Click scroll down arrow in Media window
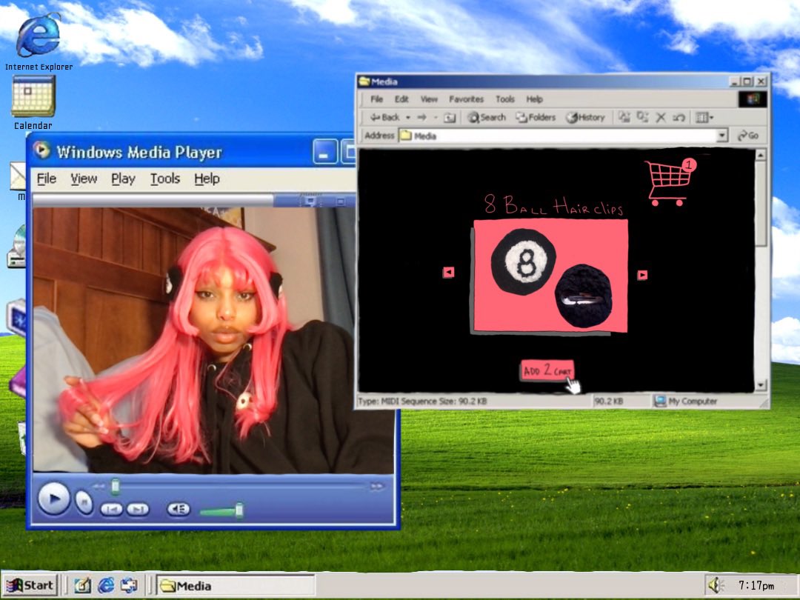The height and width of the screenshot is (600, 800). click(760, 386)
